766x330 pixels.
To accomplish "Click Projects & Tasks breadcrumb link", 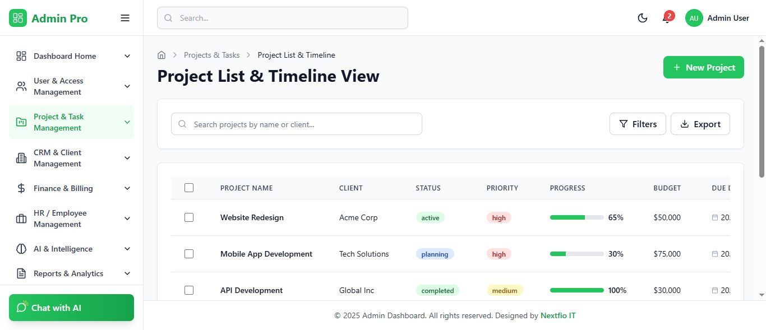I will [211, 55].
